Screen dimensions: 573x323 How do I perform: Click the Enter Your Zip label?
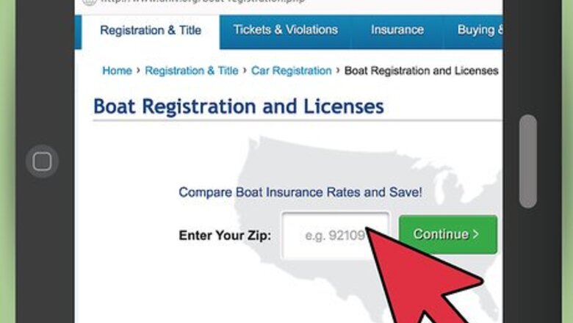pyautogui.click(x=225, y=236)
